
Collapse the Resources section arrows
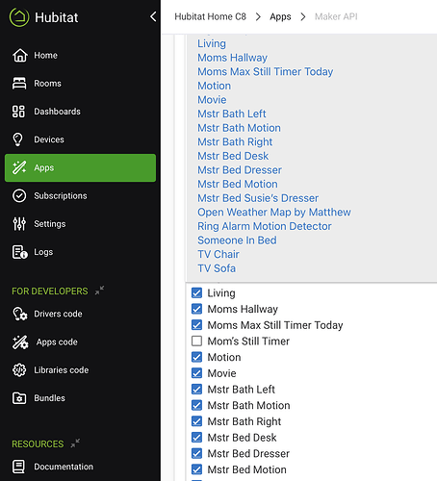point(75,443)
